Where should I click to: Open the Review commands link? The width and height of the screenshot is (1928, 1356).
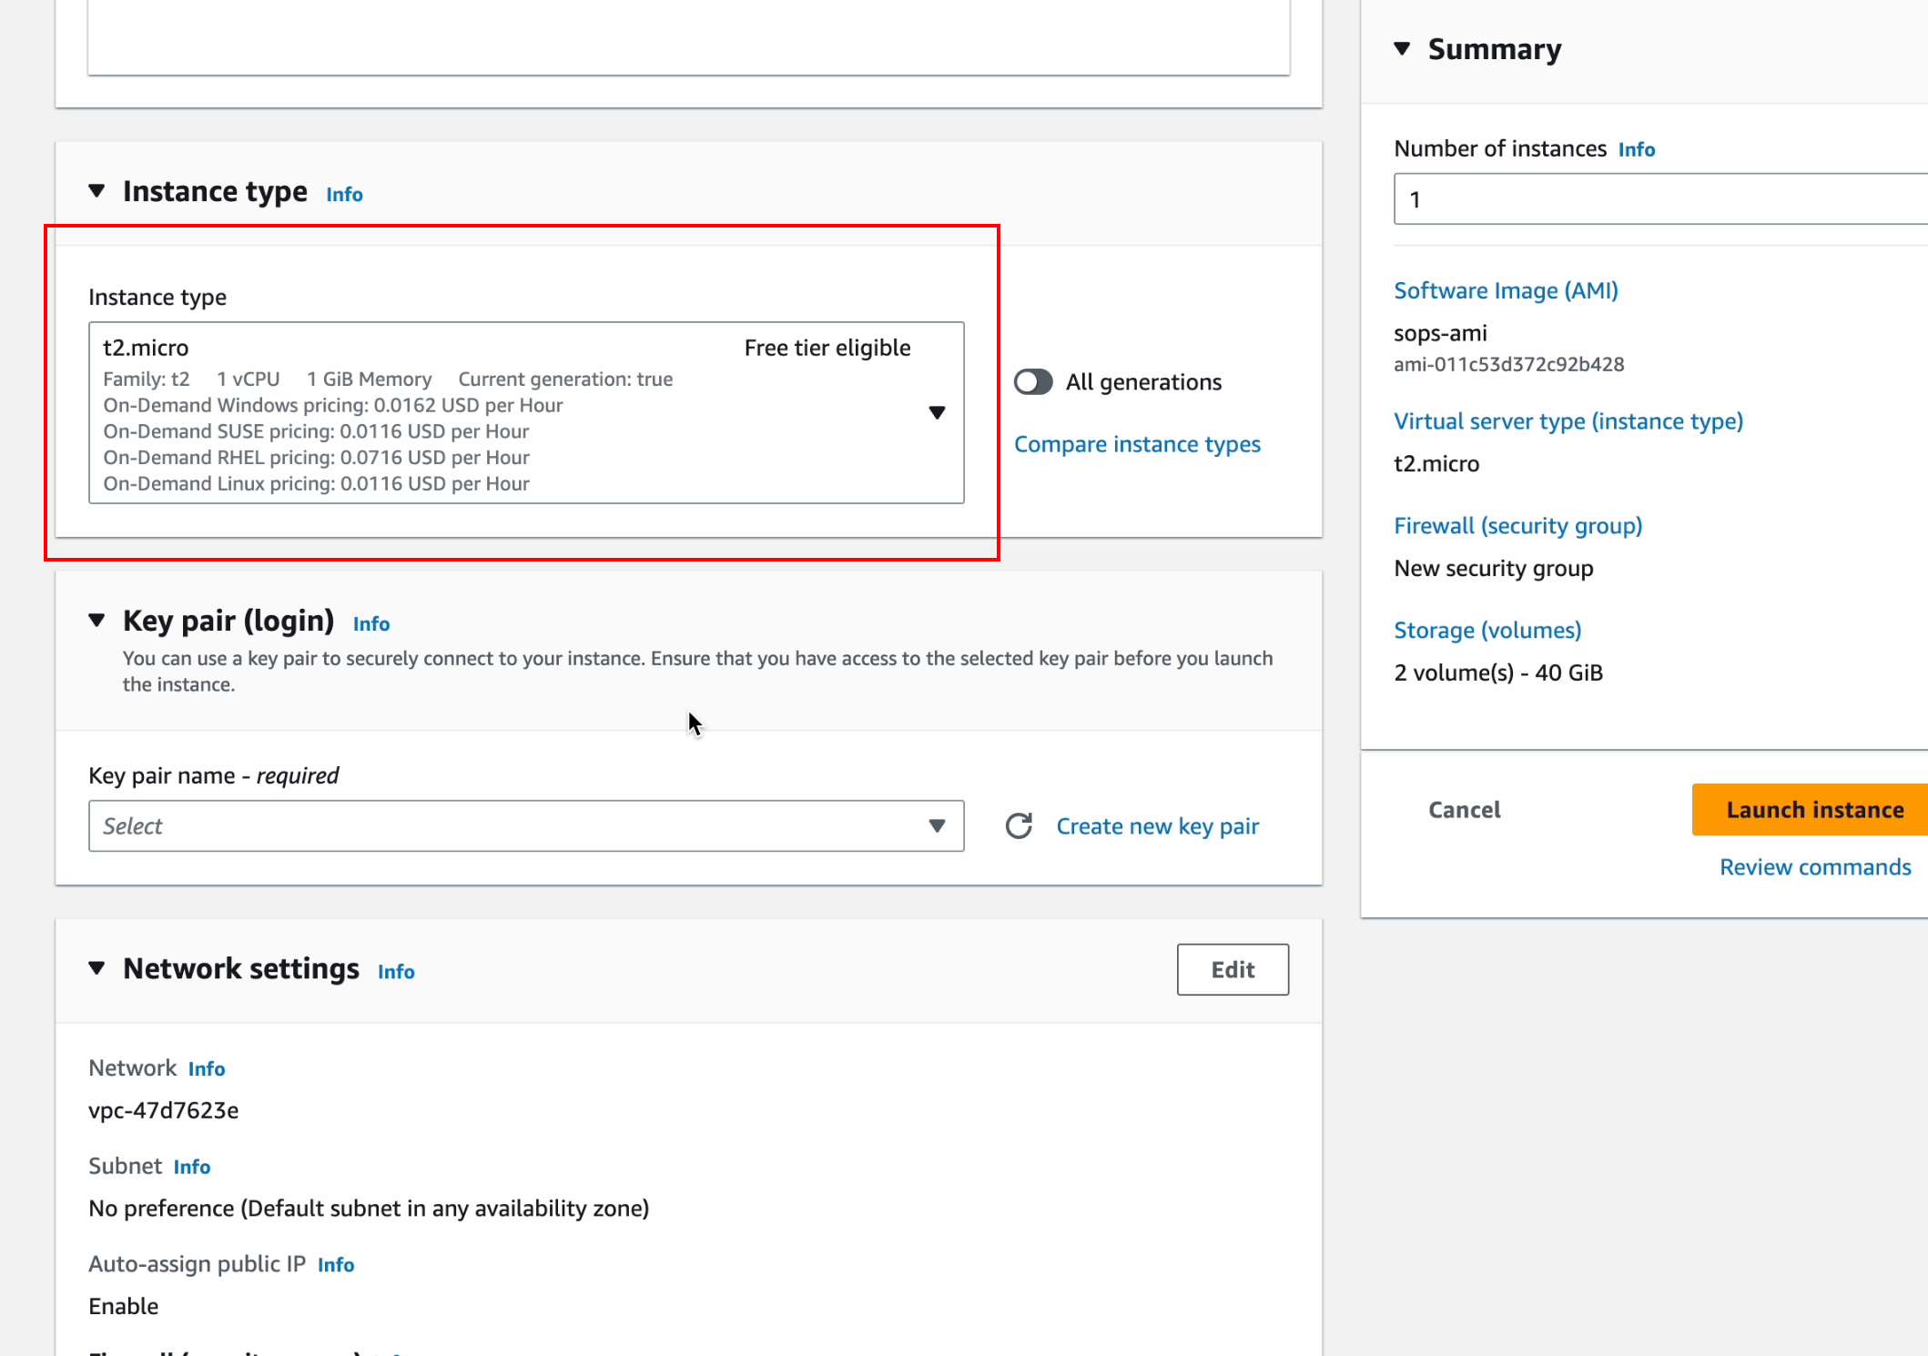pyautogui.click(x=1816, y=865)
